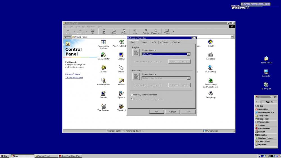This screenshot has height=158, width=281.
Task: Select the Telephony icon
Action: click(x=210, y=93)
